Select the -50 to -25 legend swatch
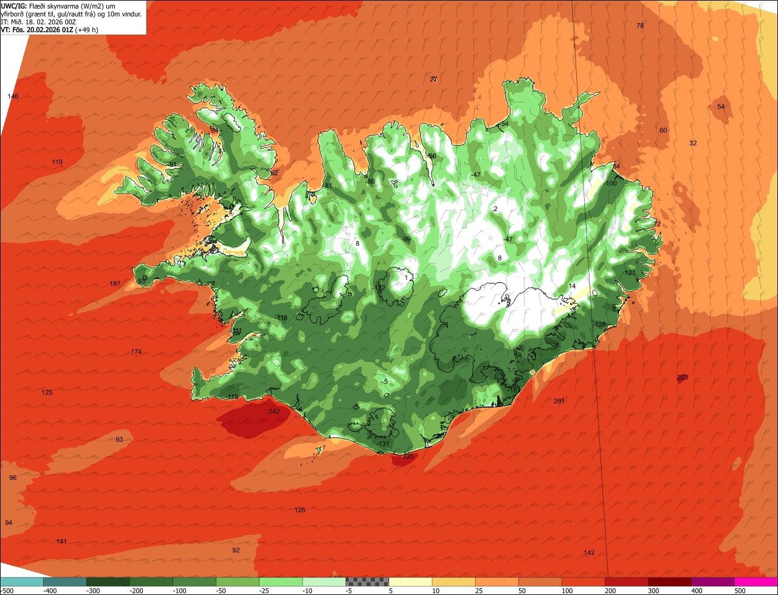Image resolution: width=778 pixels, height=595 pixels. [x=238, y=582]
